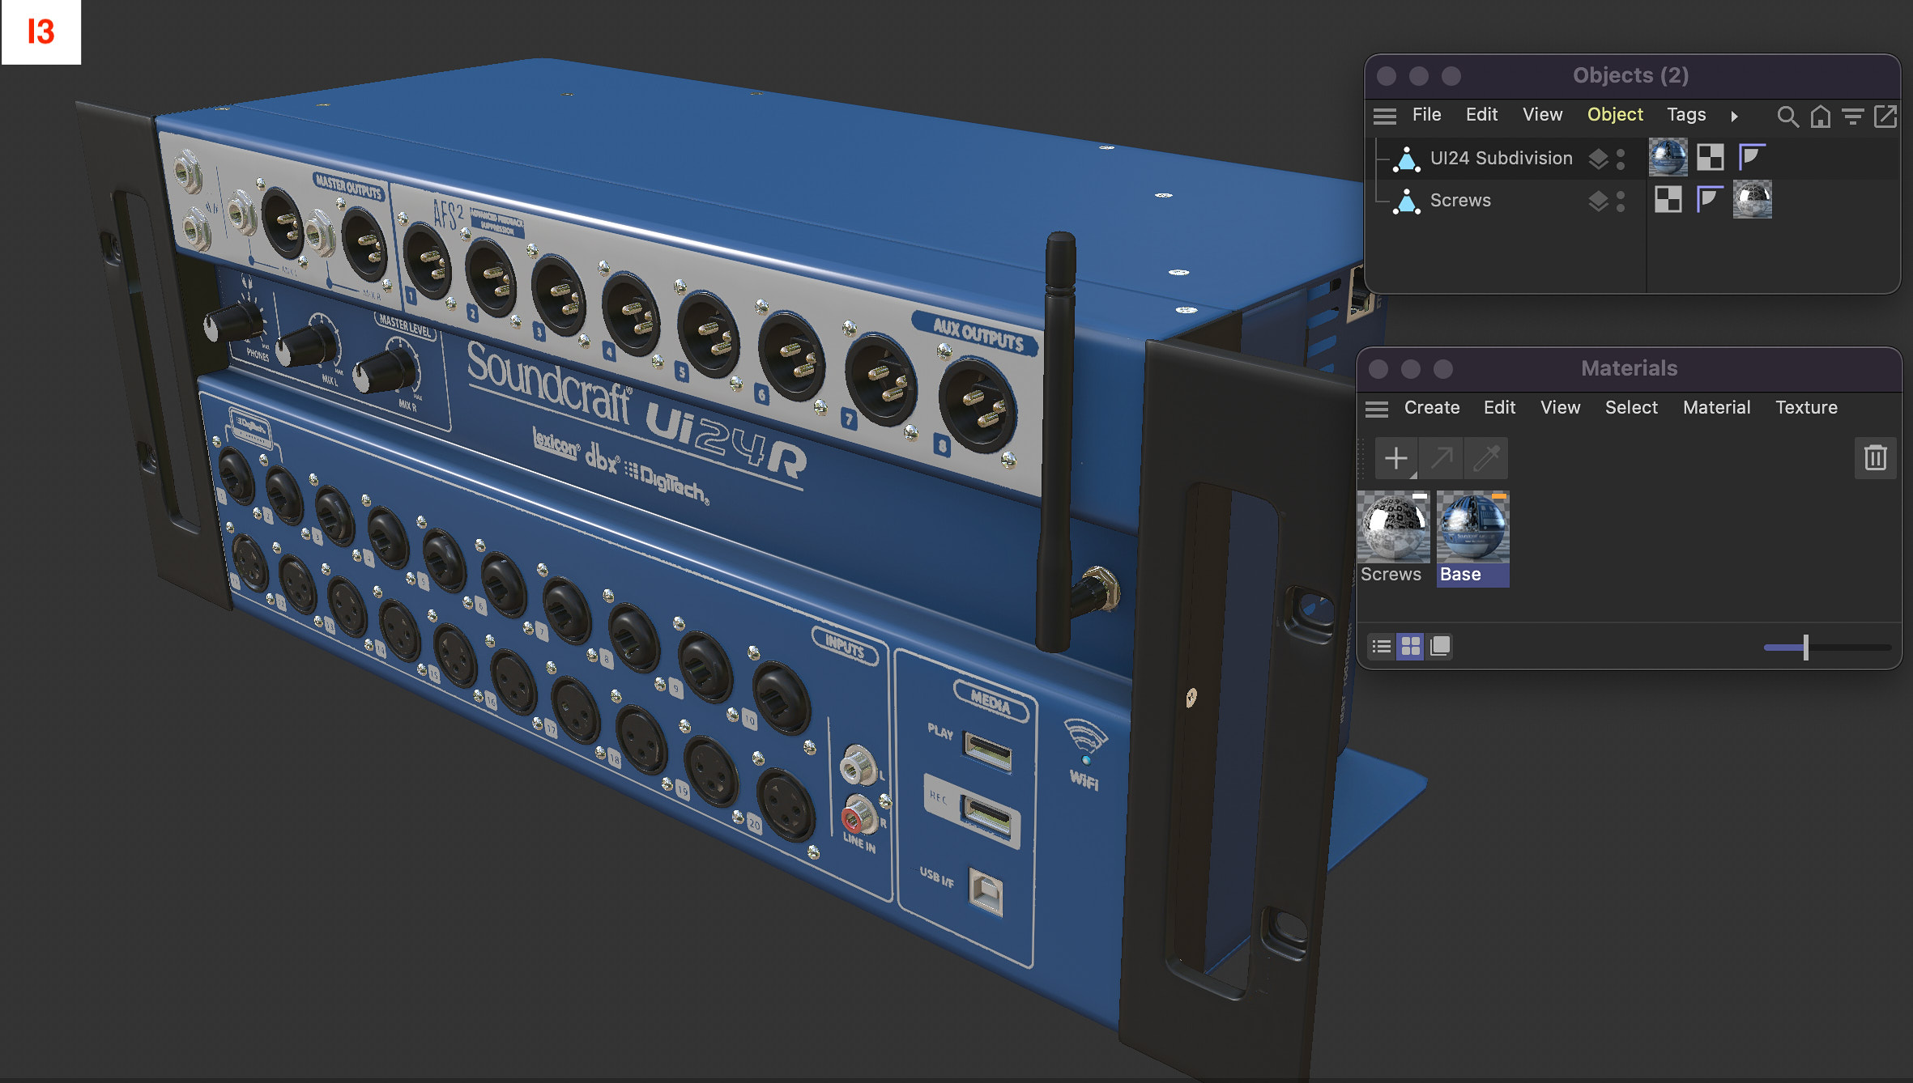Switch Materials panel to grid view

point(1411,646)
